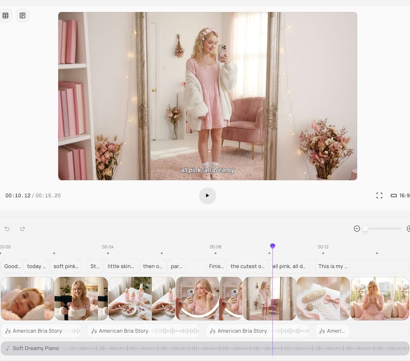The image size is (410, 361).
Task: Select the 'Good...' caption clip
Action: pos(12,266)
